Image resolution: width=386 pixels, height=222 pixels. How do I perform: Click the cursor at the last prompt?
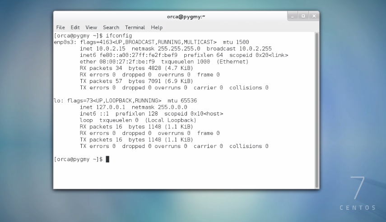(x=107, y=159)
